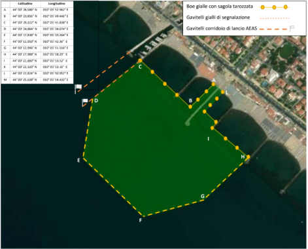Click legend entry Boe gialle con sagola tarozzata
Image resolution: width=308 pixels, height=249 pixels.
[220, 7]
